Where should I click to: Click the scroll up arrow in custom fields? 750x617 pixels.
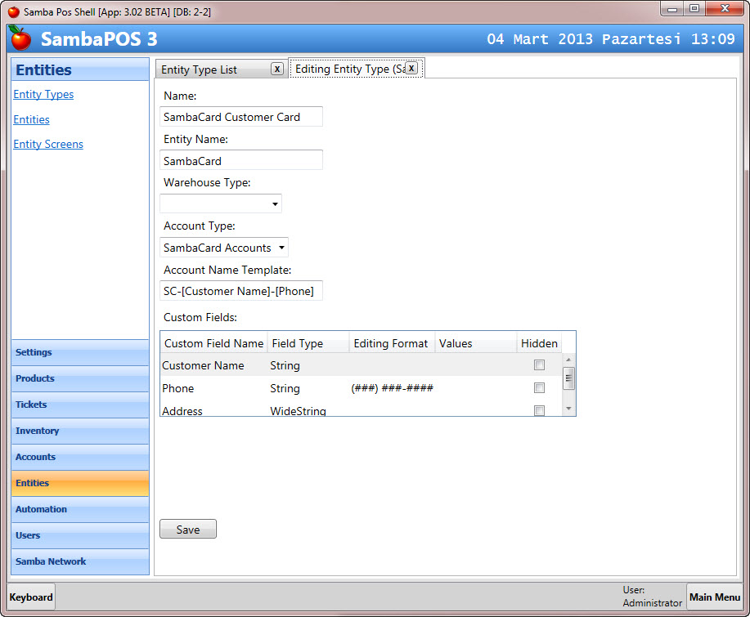[x=569, y=360]
